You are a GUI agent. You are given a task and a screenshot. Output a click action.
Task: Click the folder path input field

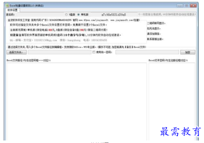pos(60,52)
